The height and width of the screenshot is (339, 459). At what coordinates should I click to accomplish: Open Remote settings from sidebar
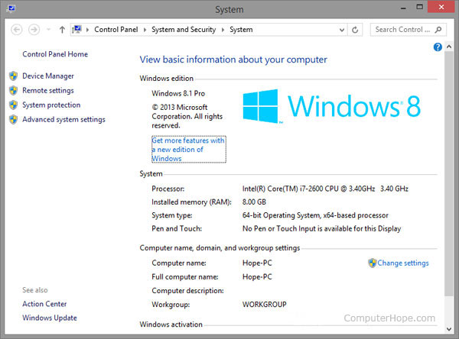(x=47, y=90)
